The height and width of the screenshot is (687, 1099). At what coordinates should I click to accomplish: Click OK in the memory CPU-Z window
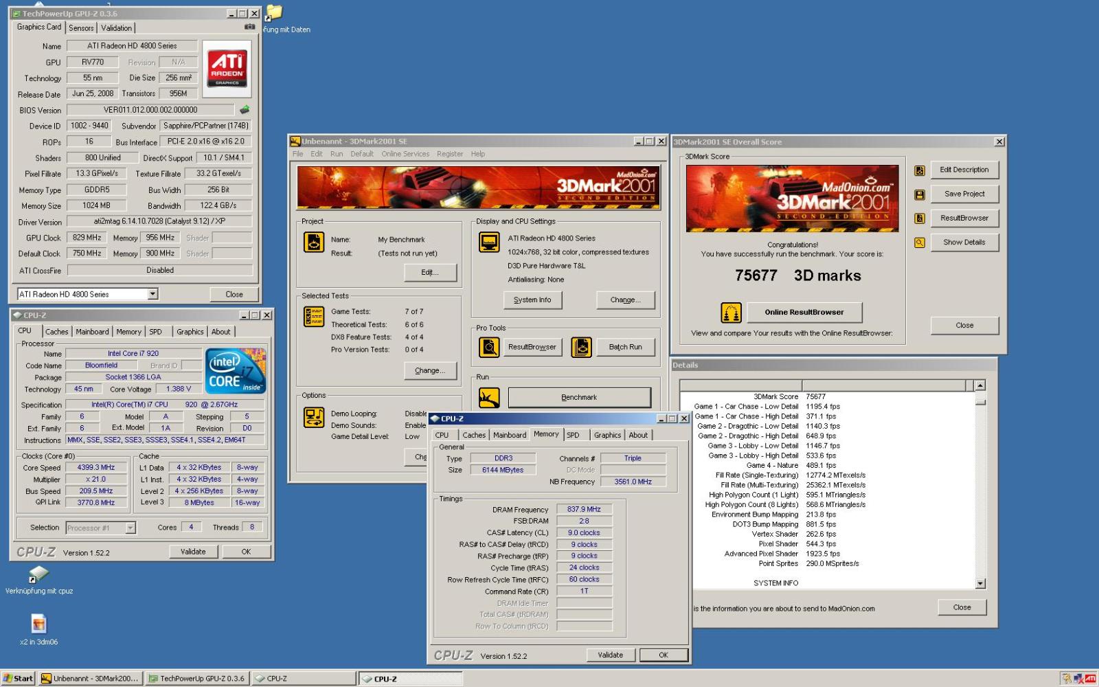pyautogui.click(x=663, y=655)
